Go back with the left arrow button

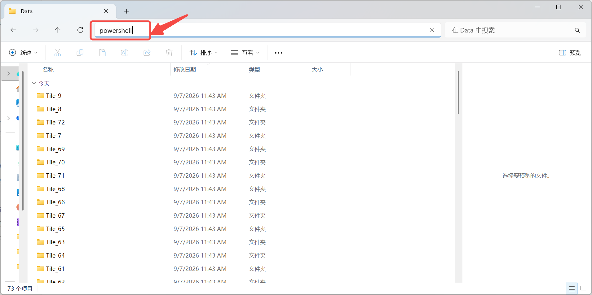(x=13, y=30)
